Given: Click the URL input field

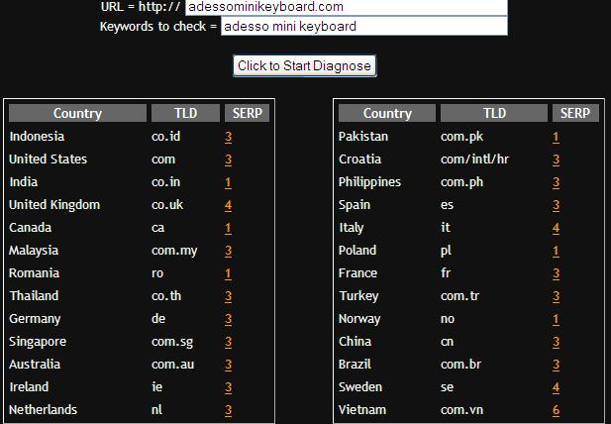Looking at the screenshot, I should tap(346, 7).
